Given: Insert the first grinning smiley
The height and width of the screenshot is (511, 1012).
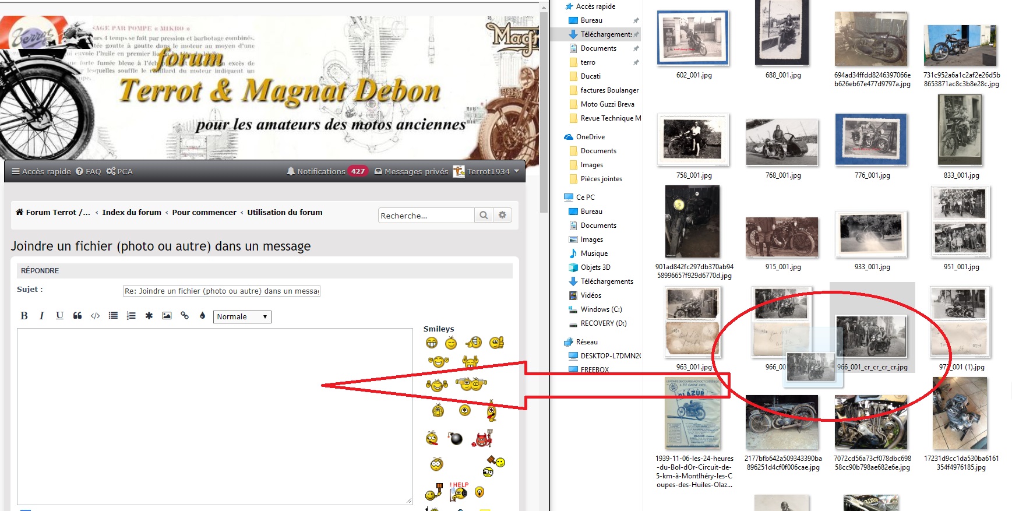Looking at the screenshot, I should pyautogui.click(x=432, y=343).
